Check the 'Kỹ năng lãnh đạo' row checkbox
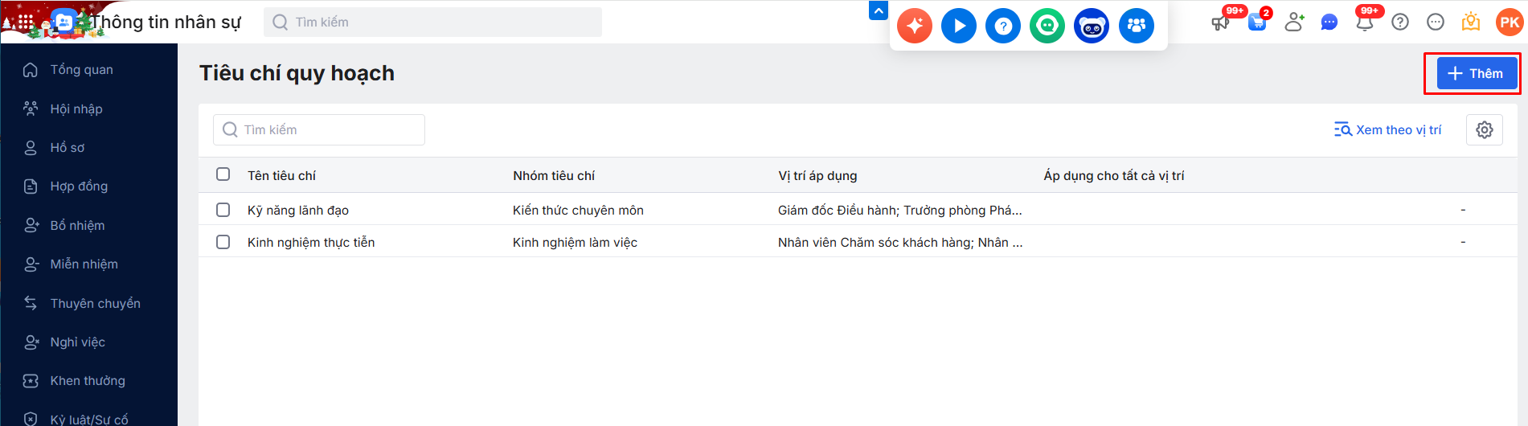 coord(223,210)
